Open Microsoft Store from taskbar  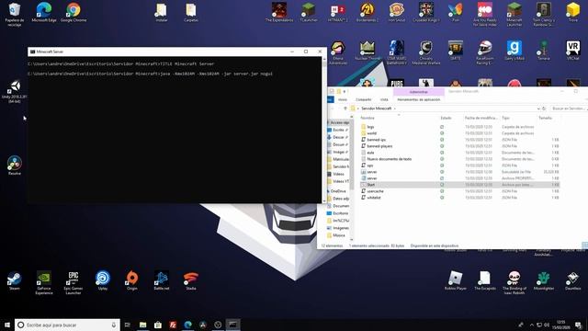(158, 325)
